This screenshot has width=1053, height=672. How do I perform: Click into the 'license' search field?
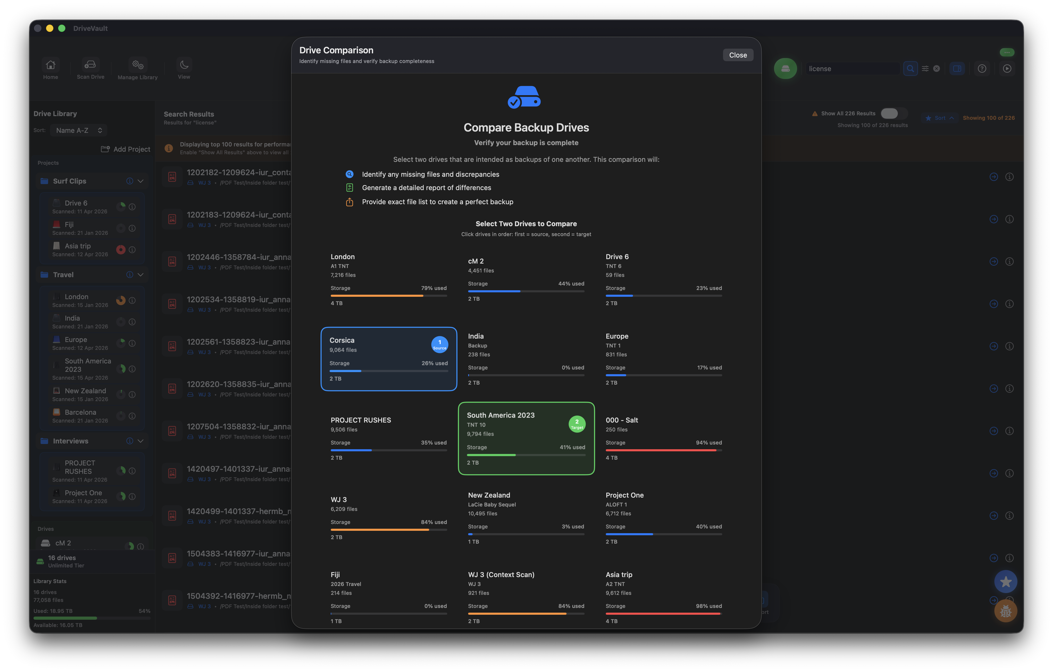853,69
